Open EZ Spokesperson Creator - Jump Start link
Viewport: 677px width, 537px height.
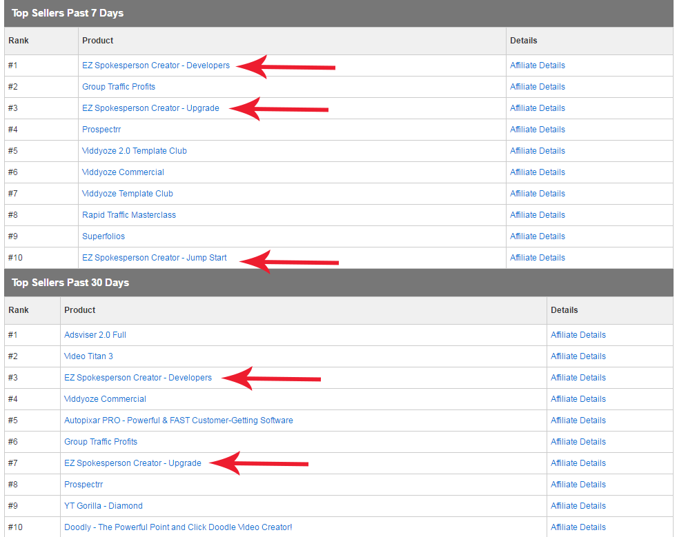tap(154, 258)
